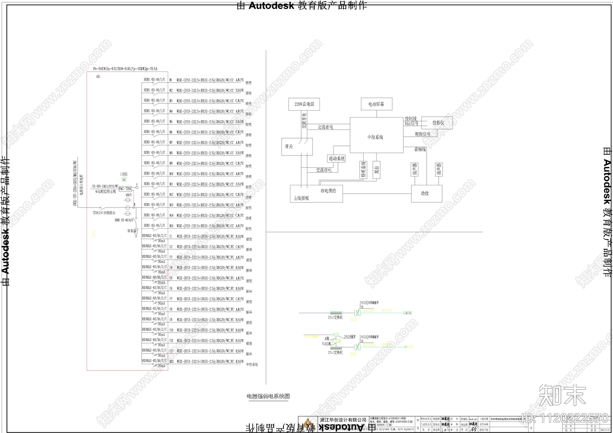
Task: Click the HDB1 63-40/4/C main breaker label
Action: pyautogui.click(x=124, y=220)
